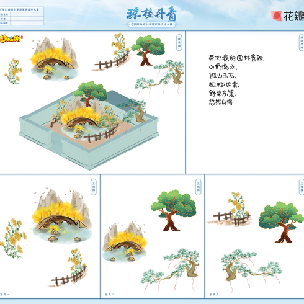
Task: Click the 作者 blank field in header form
Action: click(x=27, y=19)
